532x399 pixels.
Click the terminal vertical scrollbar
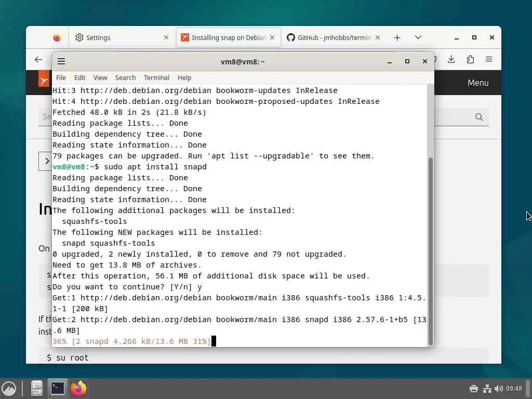click(x=431, y=251)
